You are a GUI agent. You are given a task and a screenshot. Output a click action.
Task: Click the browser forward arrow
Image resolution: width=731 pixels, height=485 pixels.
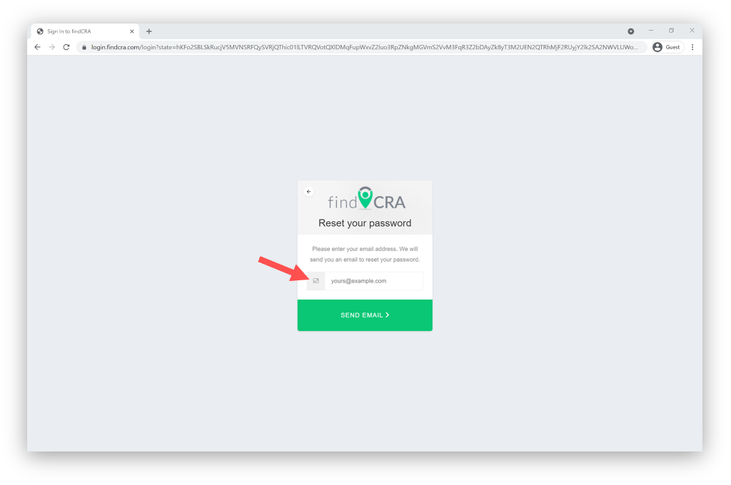[51, 47]
